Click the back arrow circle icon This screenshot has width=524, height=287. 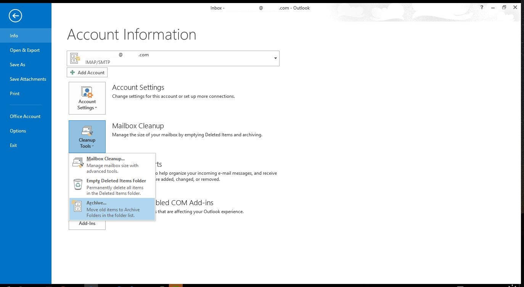click(16, 16)
